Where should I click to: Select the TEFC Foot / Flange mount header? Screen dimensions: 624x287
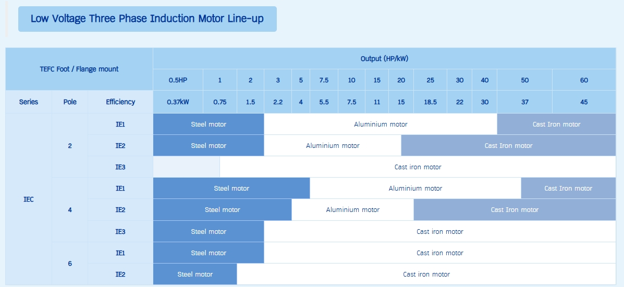[x=79, y=69]
